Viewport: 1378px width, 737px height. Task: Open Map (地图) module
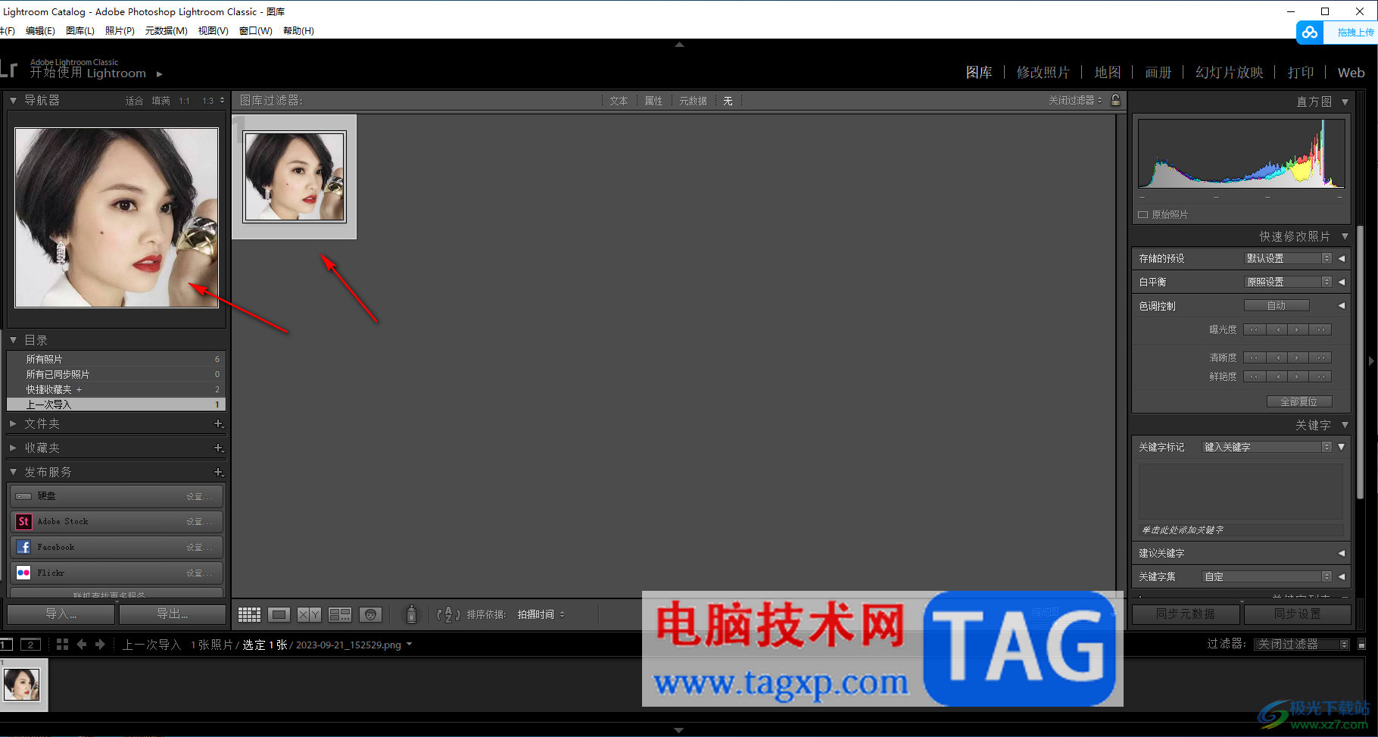[1107, 73]
